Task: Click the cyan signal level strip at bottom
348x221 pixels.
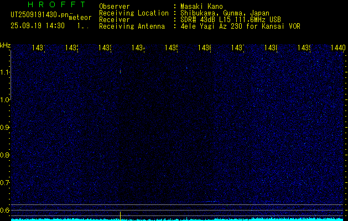Action: [177, 220]
